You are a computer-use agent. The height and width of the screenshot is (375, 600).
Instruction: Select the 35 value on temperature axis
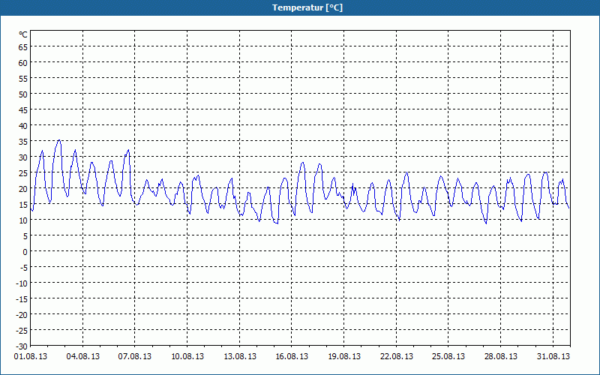(23, 142)
